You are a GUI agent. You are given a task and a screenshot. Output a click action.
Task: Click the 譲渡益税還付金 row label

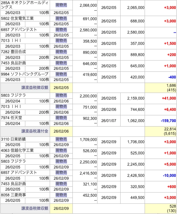pos(35,131)
